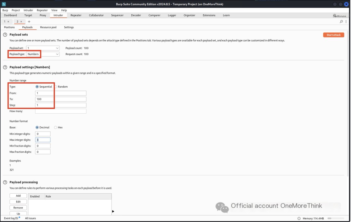This screenshot has height=222, width=351.
Task: Click the Rule column header
Action: tap(78, 196)
